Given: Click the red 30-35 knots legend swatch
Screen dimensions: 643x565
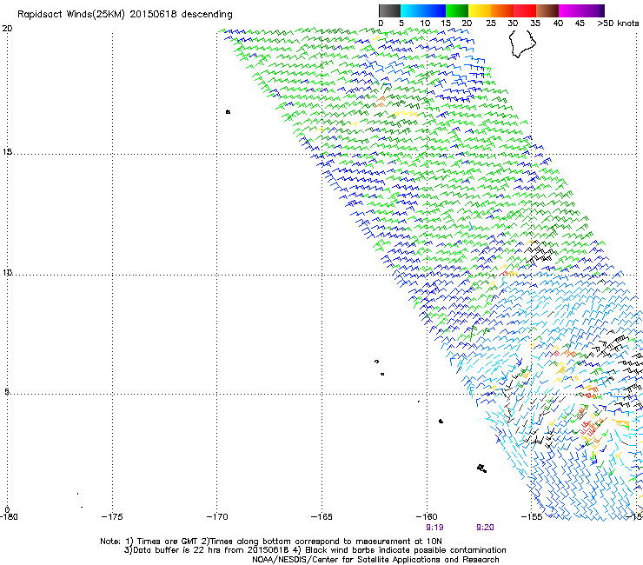Looking at the screenshot, I should (525, 10).
